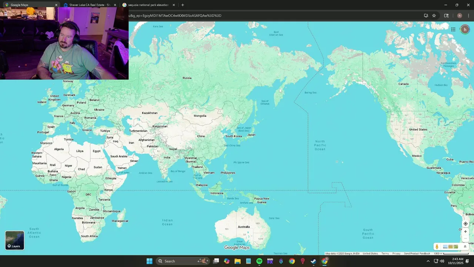This screenshot has width=474, height=267.
Task: Open the volume tray icon
Action: click(442, 261)
